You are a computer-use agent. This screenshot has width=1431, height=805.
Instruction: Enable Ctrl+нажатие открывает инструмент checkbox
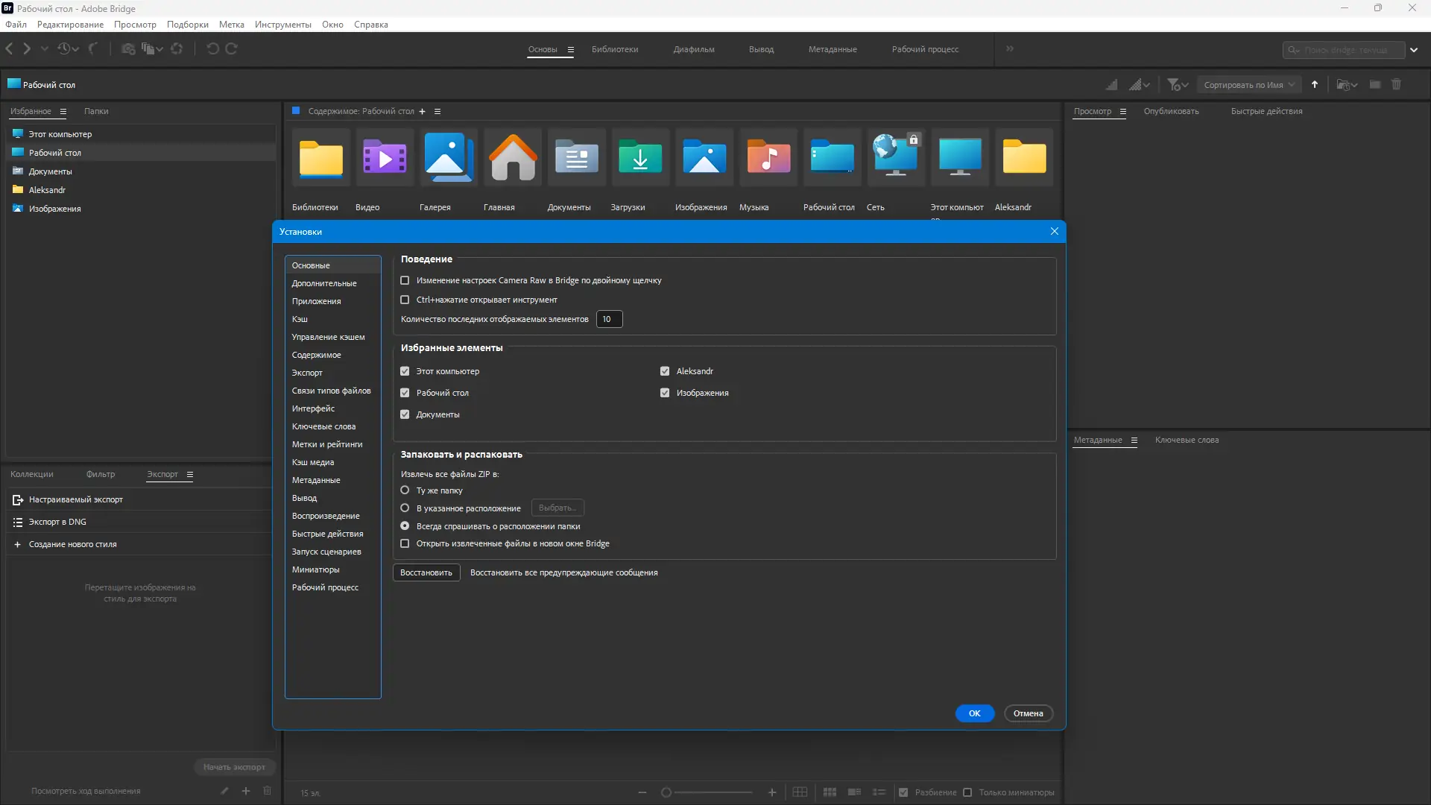(x=405, y=300)
